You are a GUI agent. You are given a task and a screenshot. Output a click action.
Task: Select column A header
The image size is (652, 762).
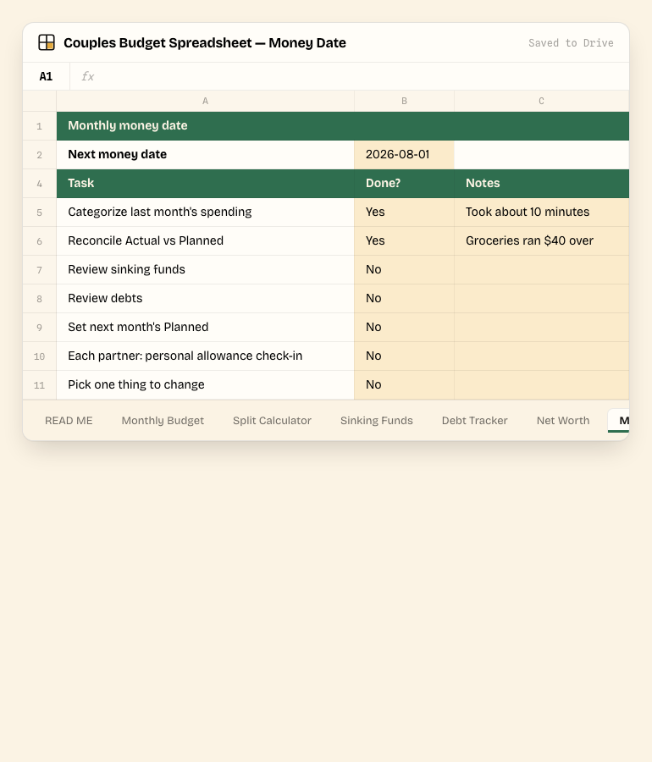click(206, 101)
